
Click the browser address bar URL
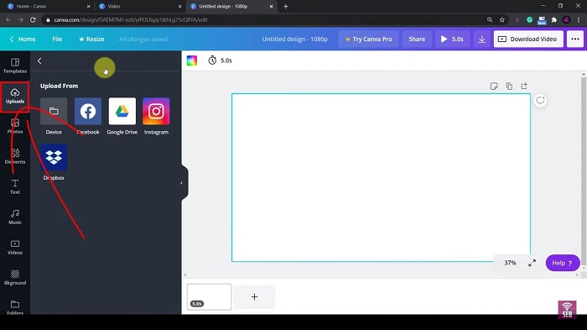pos(131,20)
